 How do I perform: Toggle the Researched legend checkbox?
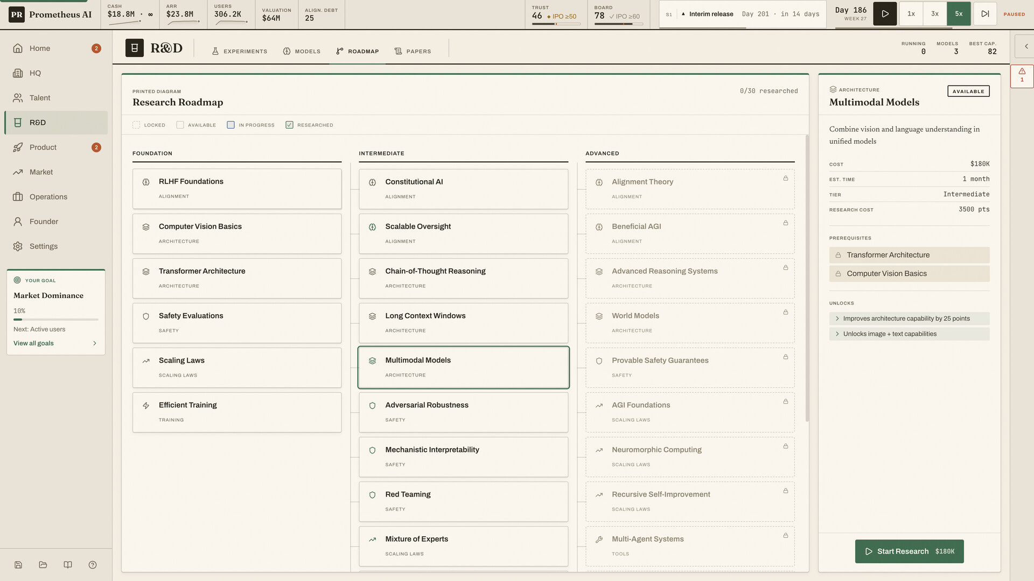(290, 125)
